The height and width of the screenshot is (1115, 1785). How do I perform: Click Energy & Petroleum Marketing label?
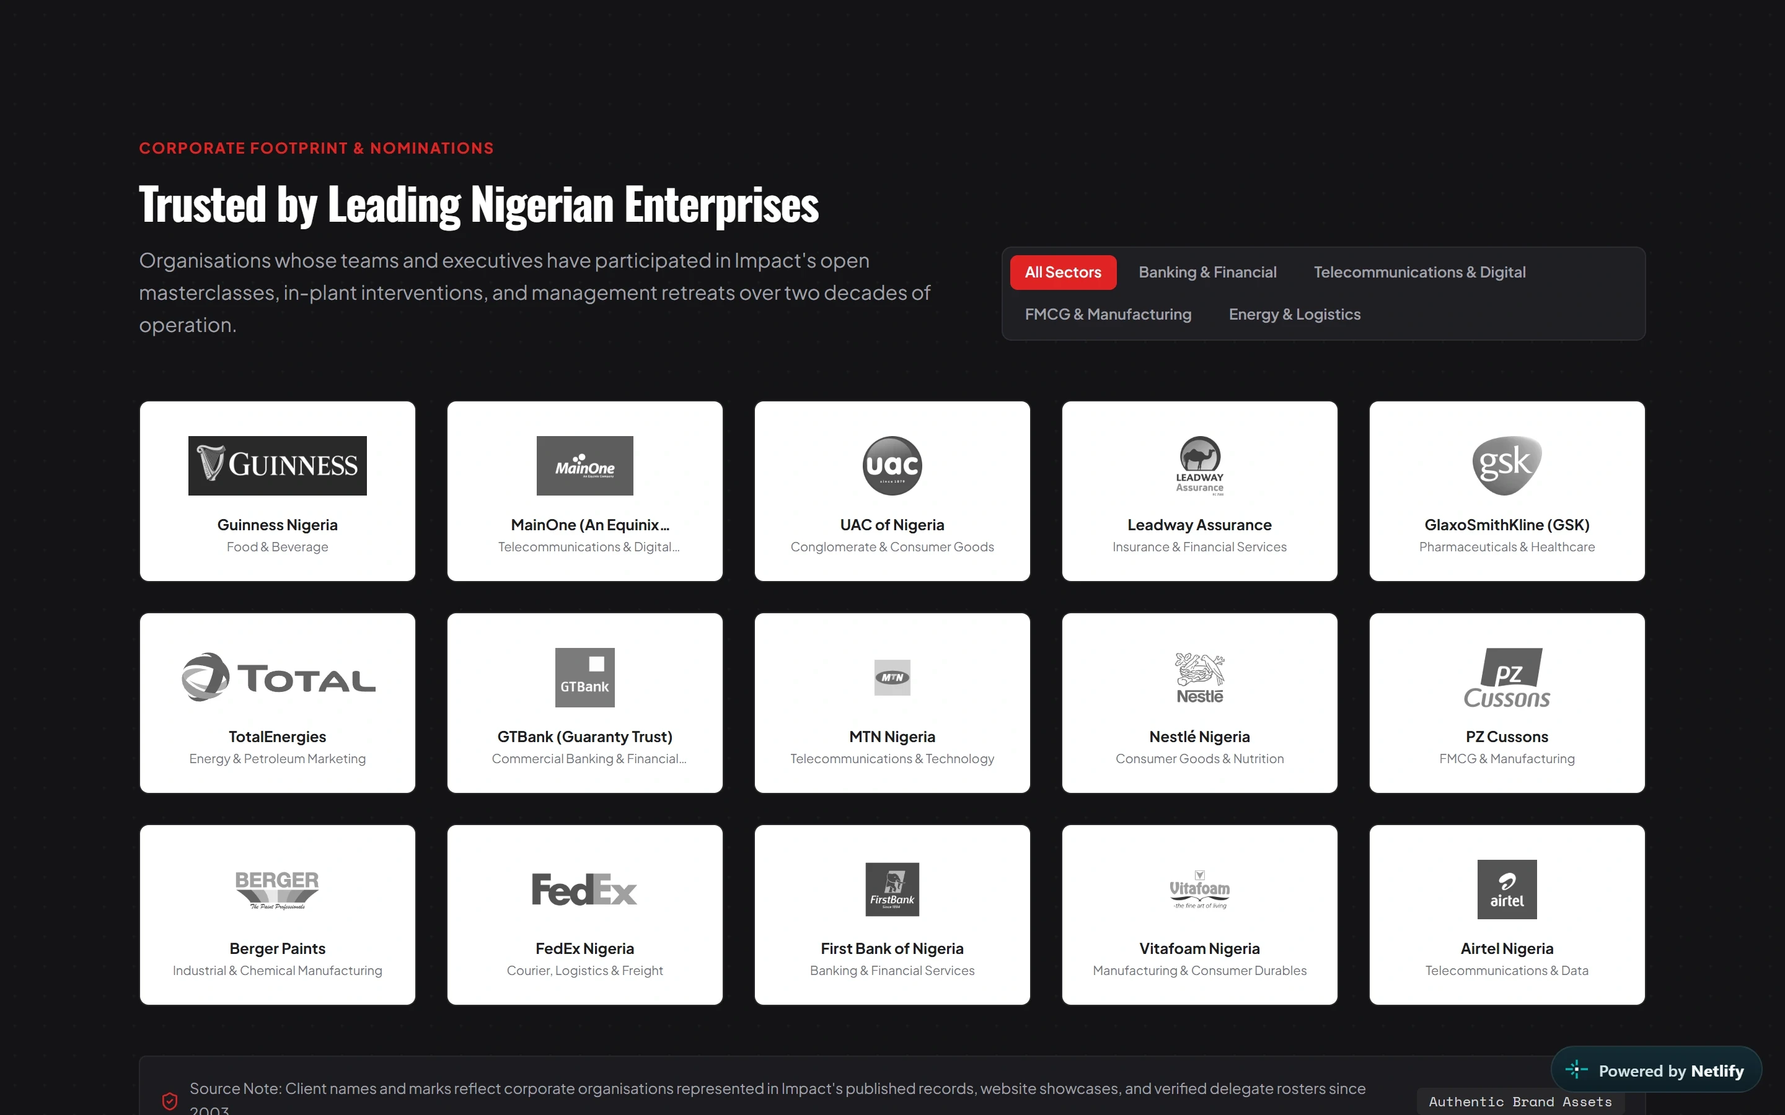[x=277, y=759]
